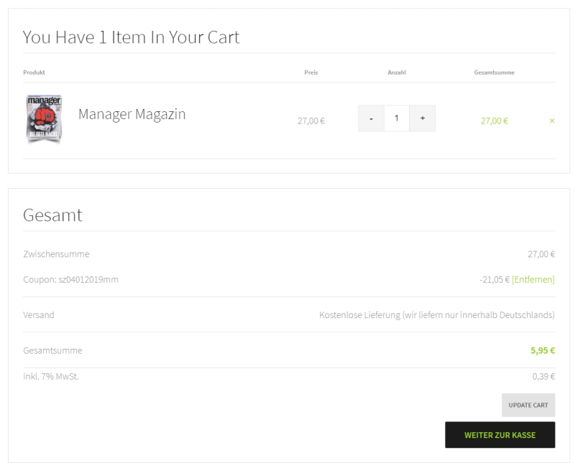Click the Preis column header

310,72
